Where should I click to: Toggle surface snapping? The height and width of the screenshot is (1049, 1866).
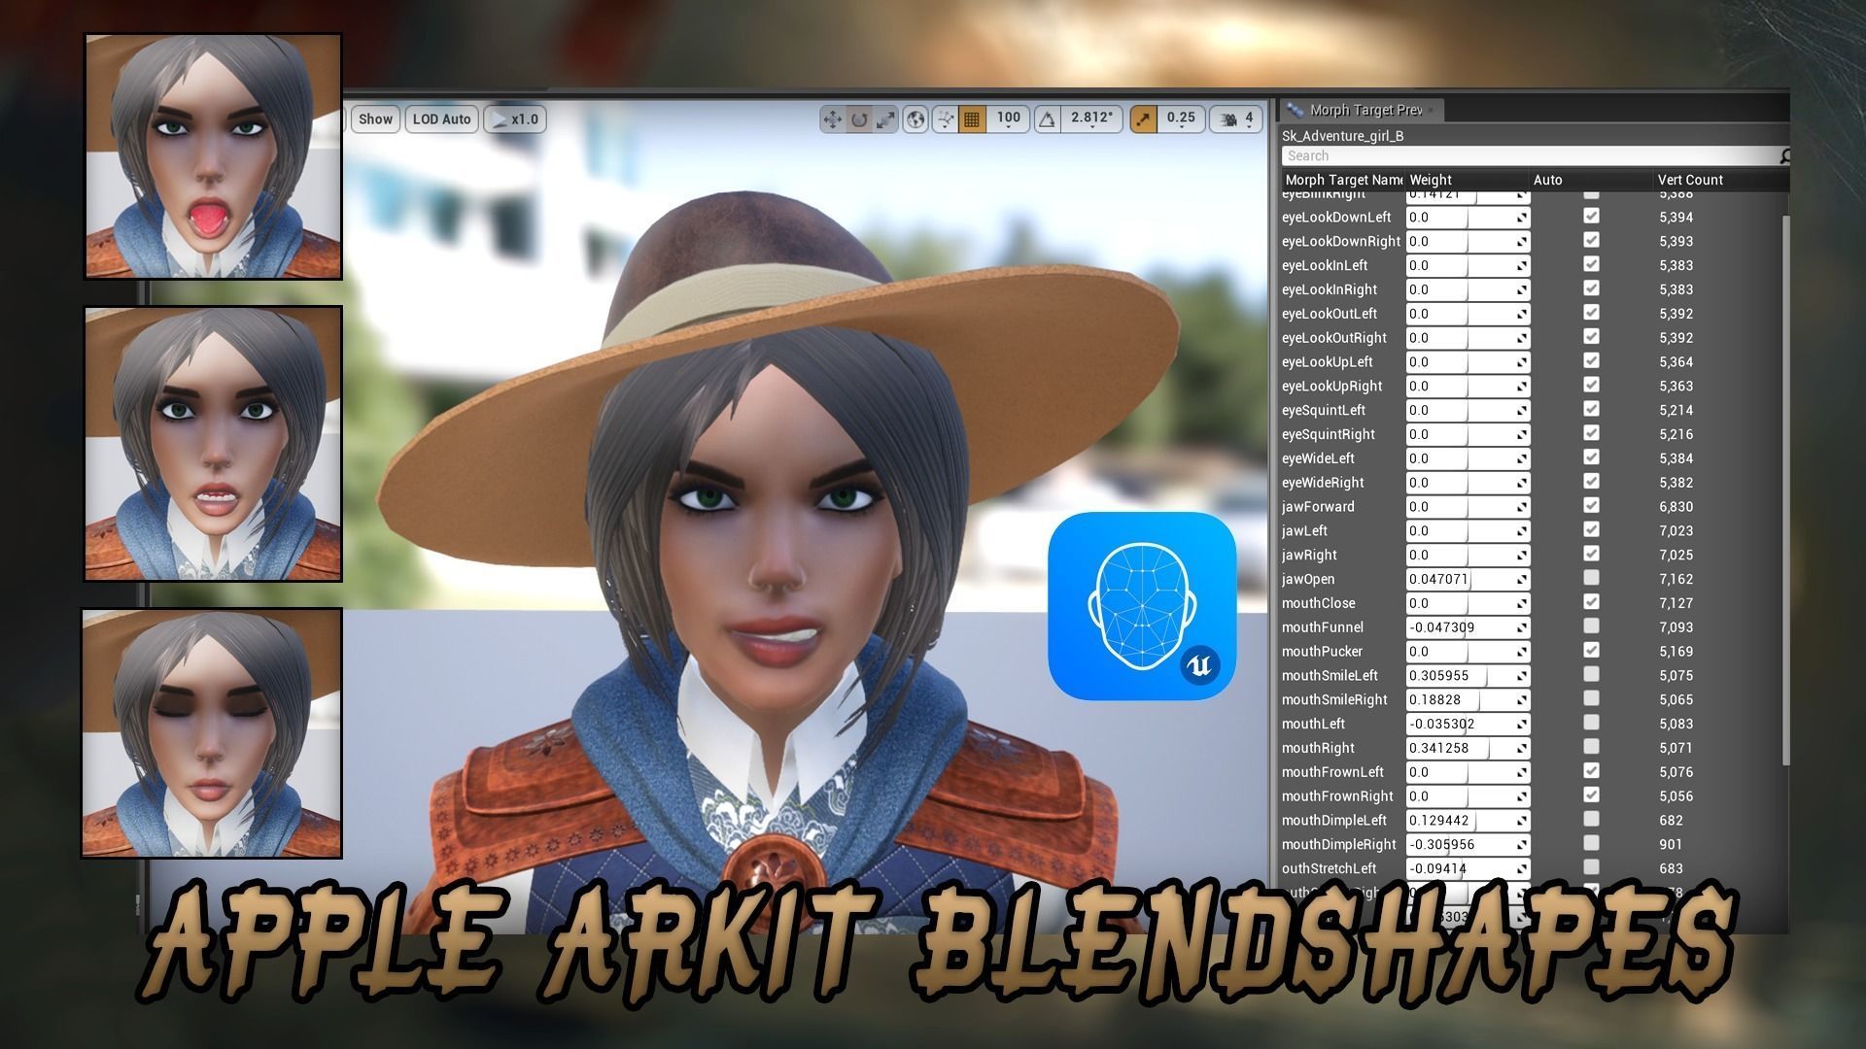click(948, 118)
